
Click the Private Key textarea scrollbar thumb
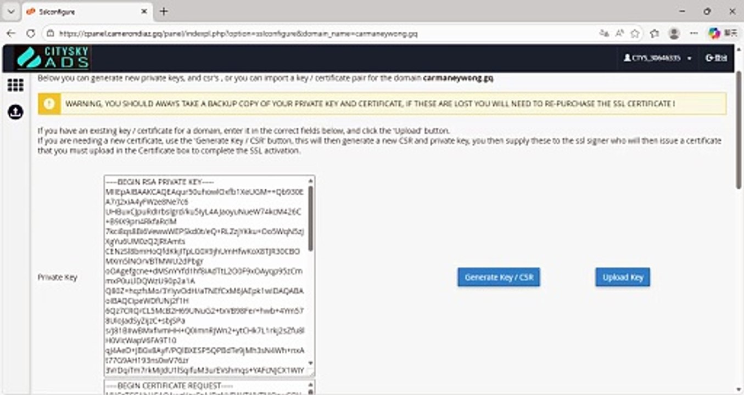pyautogui.click(x=311, y=218)
